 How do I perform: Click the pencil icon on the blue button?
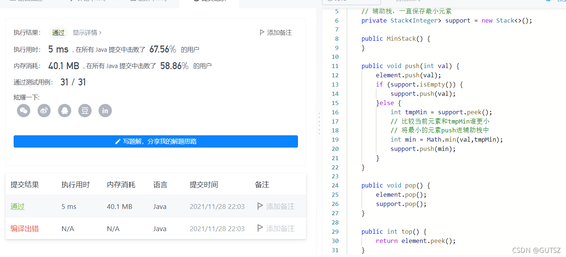[118, 141]
